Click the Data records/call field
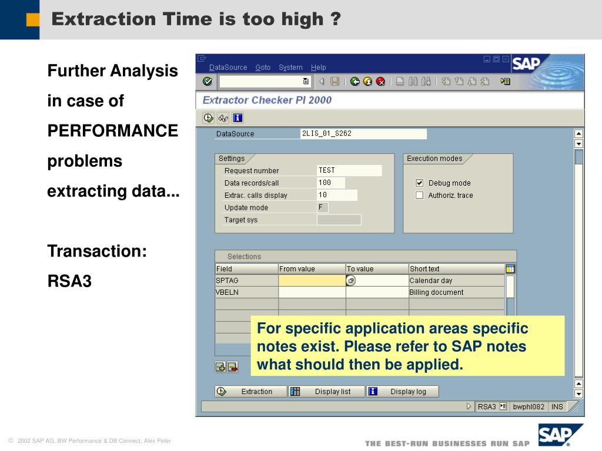This screenshot has width=602, height=451. coord(331,183)
